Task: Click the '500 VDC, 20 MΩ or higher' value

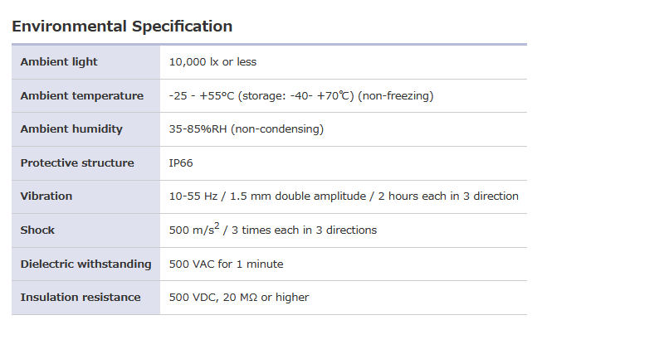Action: point(238,298)
